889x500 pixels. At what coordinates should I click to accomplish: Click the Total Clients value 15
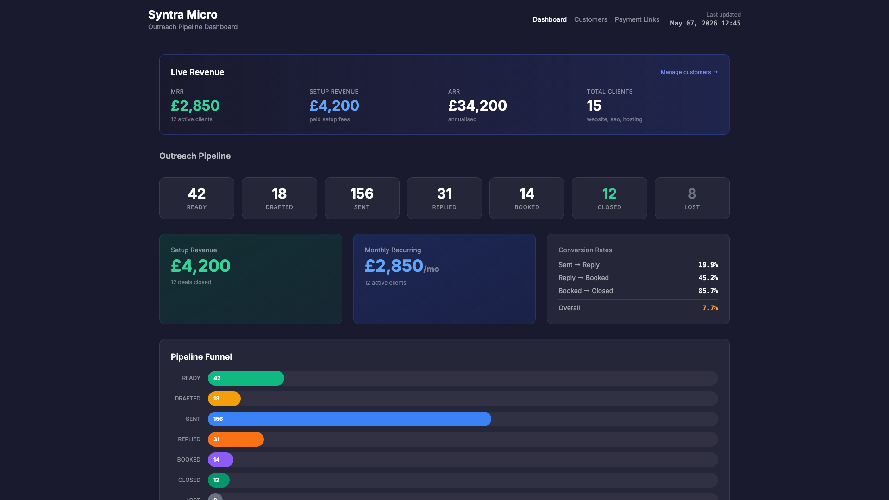point(594,106)
